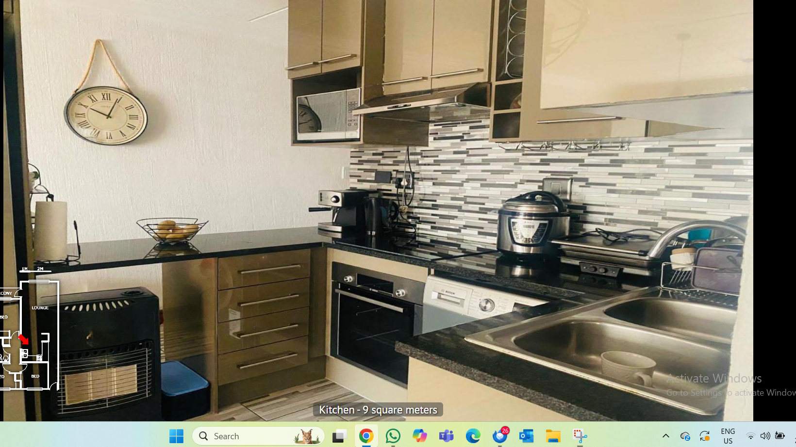Screen dimensions: 796x447
Task: Click the battery status icon
Action: click(x=780, y=436)
